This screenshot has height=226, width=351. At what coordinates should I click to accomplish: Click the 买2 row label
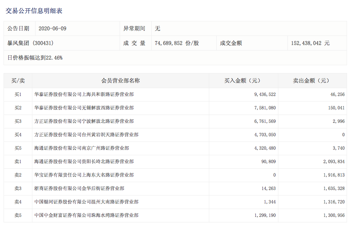click(x=18, y=108)
